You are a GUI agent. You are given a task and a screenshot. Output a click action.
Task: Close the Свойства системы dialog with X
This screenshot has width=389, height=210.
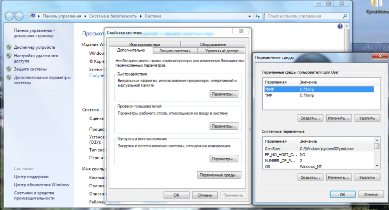click(241, 31)
